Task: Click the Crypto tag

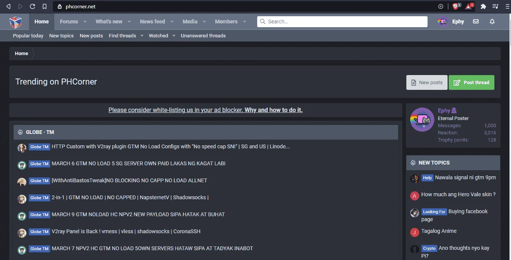Action: [x=429, y=248]
